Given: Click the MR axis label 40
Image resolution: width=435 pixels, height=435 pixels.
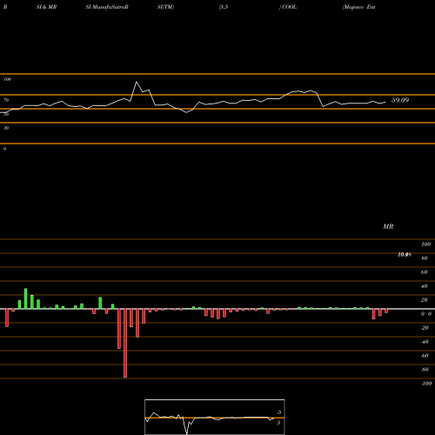Looking at the screenshot, I should click(x=424, y=286).
